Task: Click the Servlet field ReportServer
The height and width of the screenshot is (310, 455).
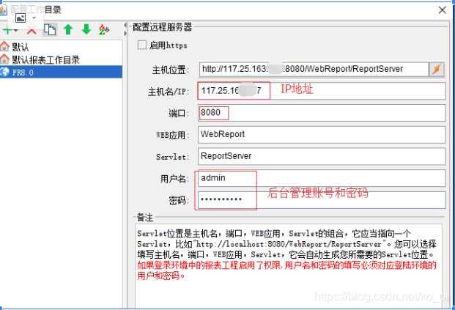Action: (x=322, y=156)
